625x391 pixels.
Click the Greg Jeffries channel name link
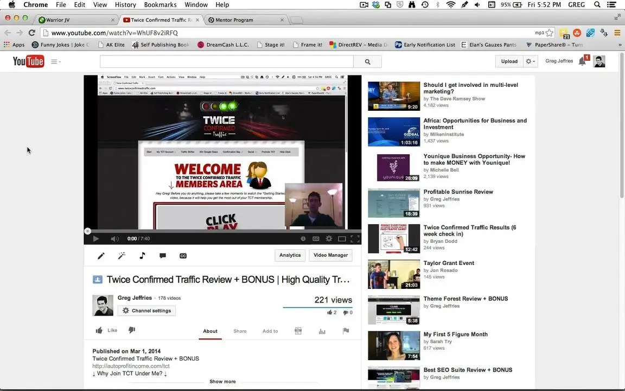pyautogui.click(x=135, y=298)
